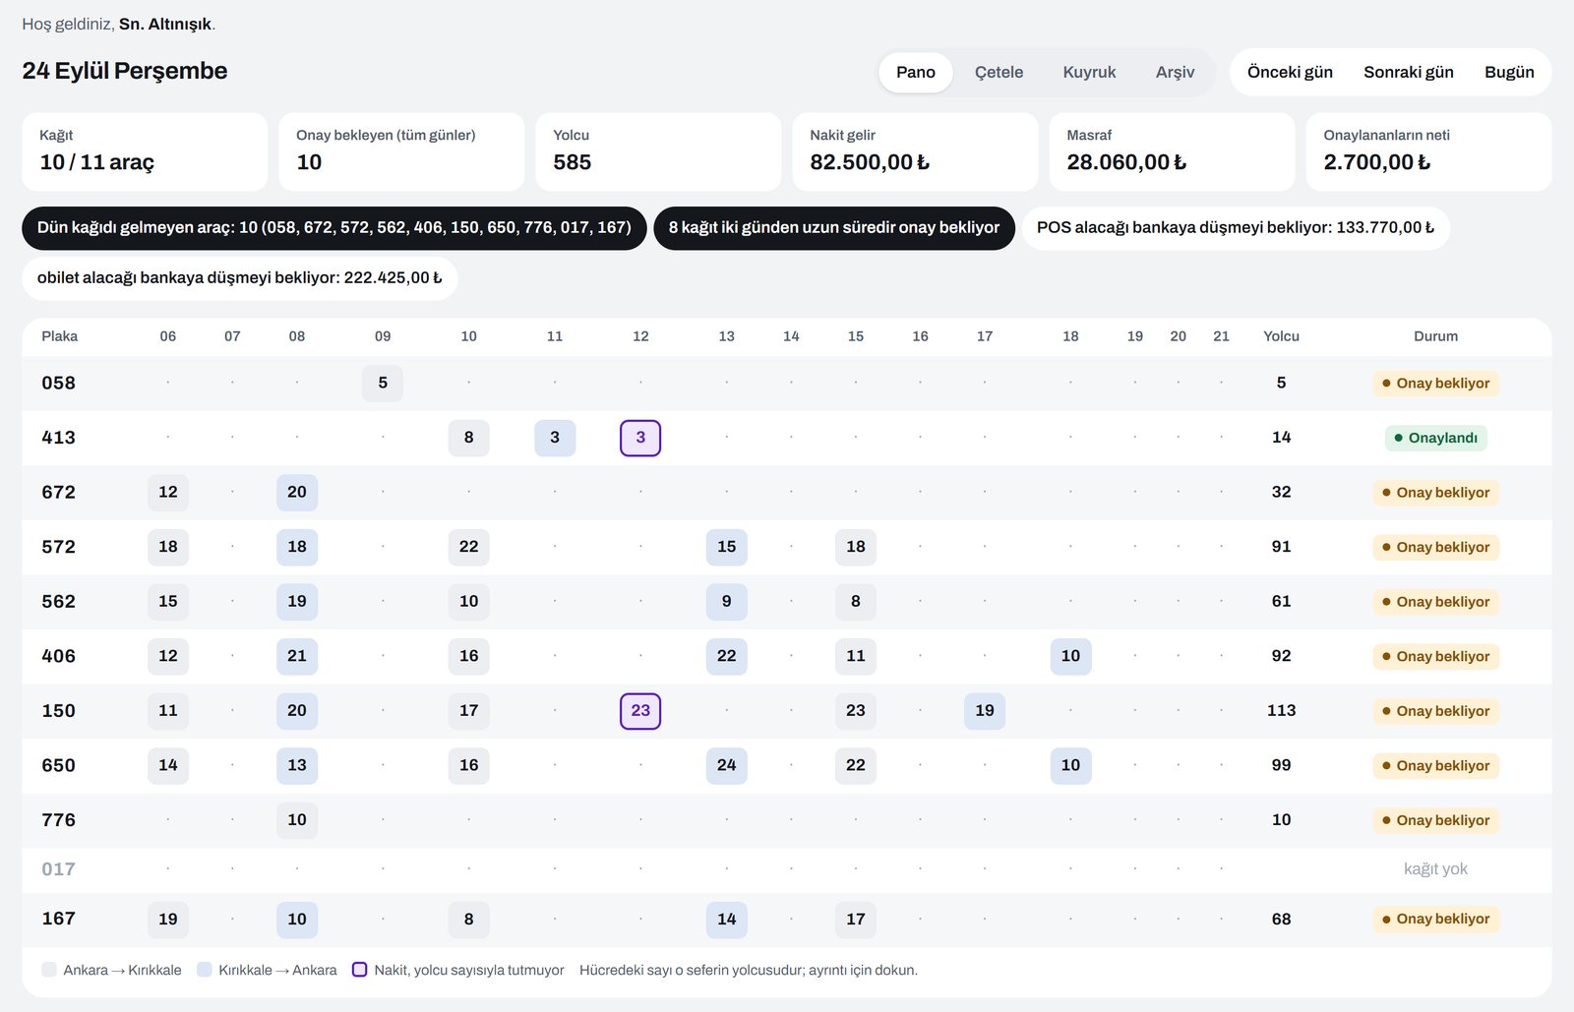Click 'Onay bekliyor' badge in row 150
Viewport: 1574px width, 1012px height.
point(1435,710)
